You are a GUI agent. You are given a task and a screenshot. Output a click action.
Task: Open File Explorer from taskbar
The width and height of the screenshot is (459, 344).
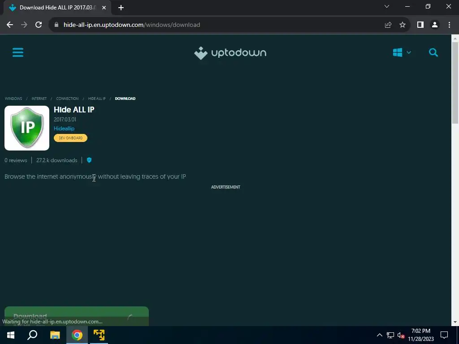55,335
